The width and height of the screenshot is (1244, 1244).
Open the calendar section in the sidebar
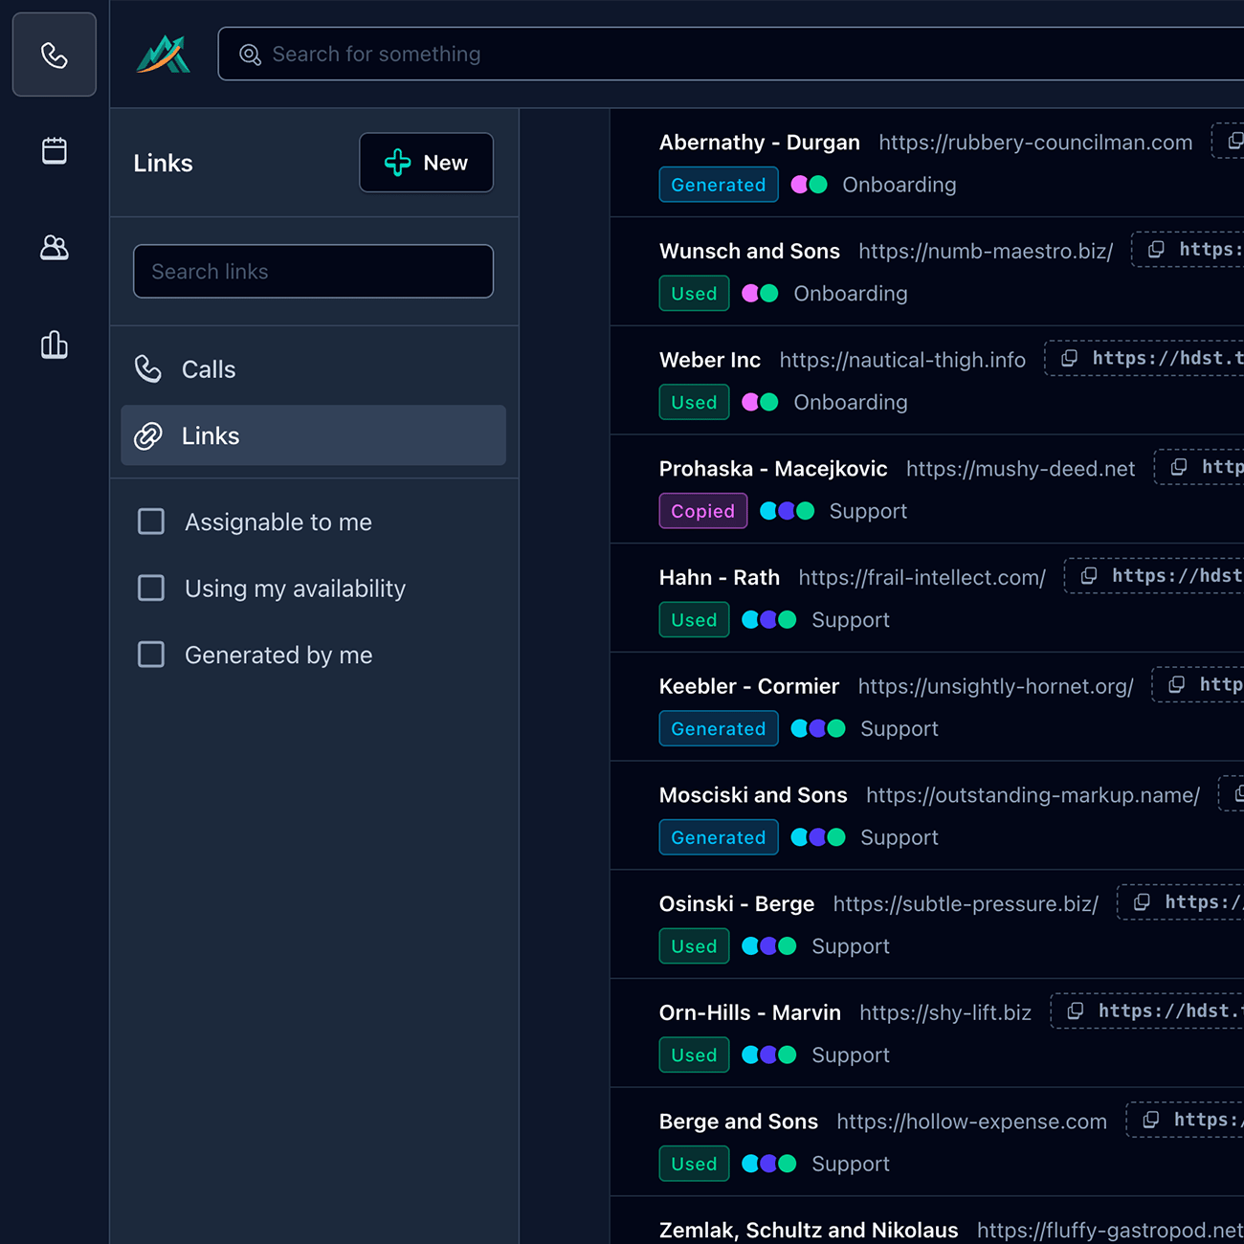[55, 151]
